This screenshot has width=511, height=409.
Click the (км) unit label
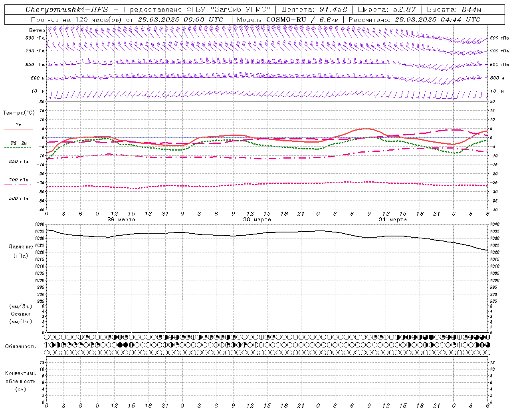click(x=21, y=389)
